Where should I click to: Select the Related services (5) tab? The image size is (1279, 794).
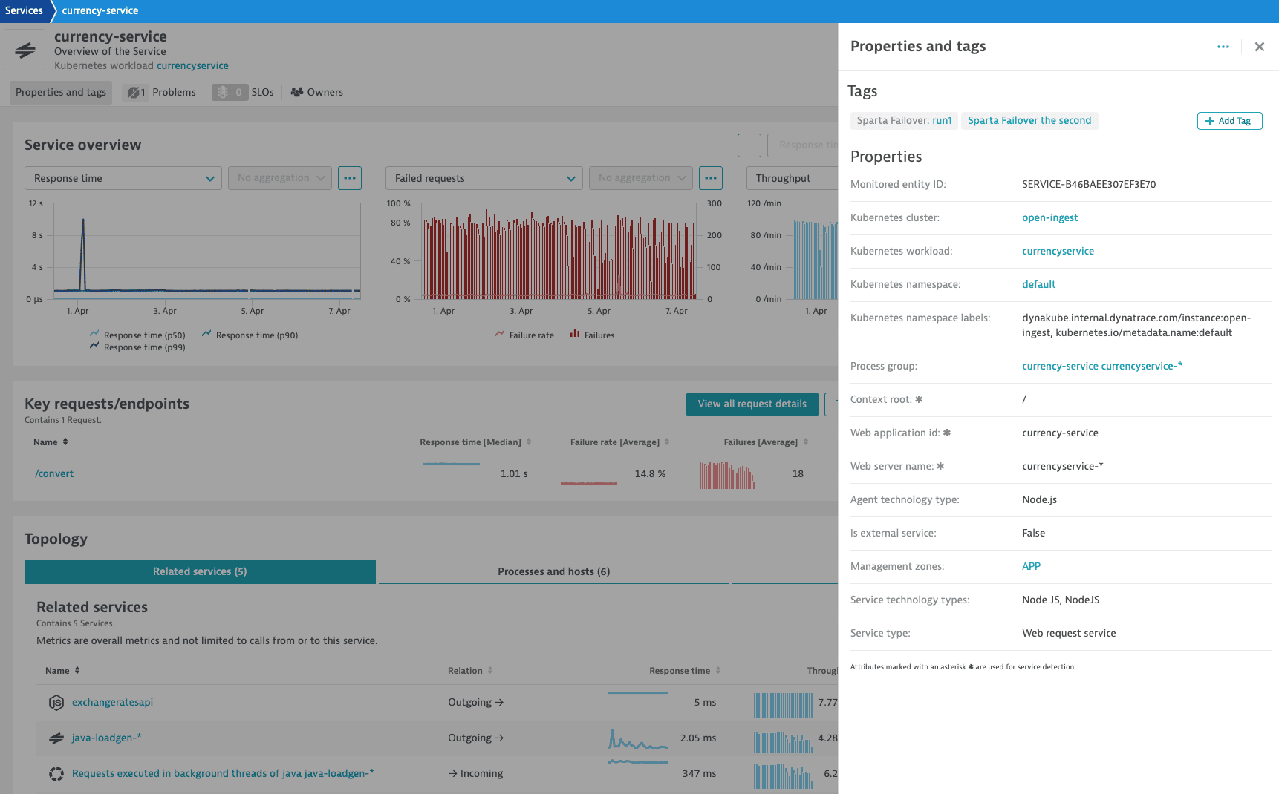200,572
